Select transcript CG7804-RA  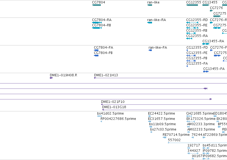pyautogui.click(x=102, y=20)
